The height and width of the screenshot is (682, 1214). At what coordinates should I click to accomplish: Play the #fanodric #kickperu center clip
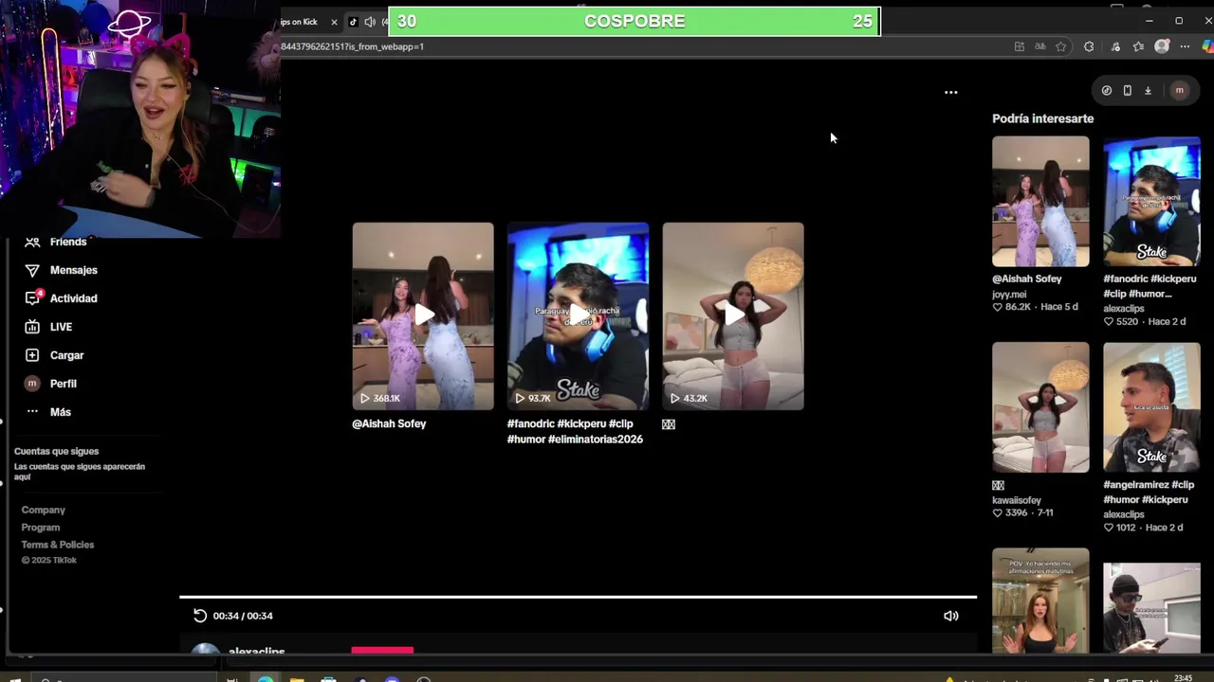578,315
